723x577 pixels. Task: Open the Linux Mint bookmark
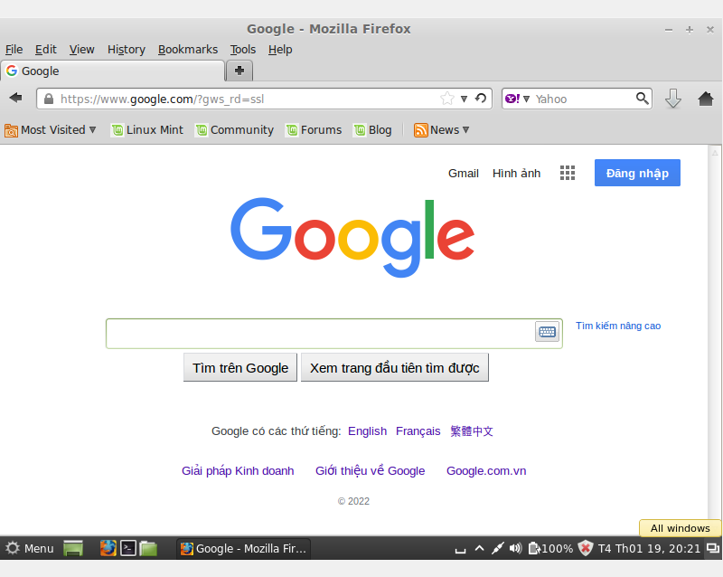point(147,130)
